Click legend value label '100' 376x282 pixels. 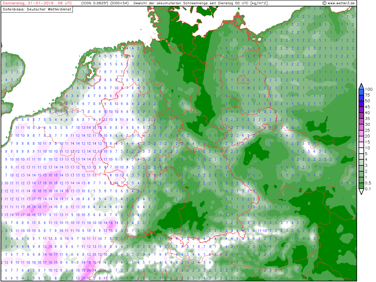pyautogui.click(x=369, y=89)
